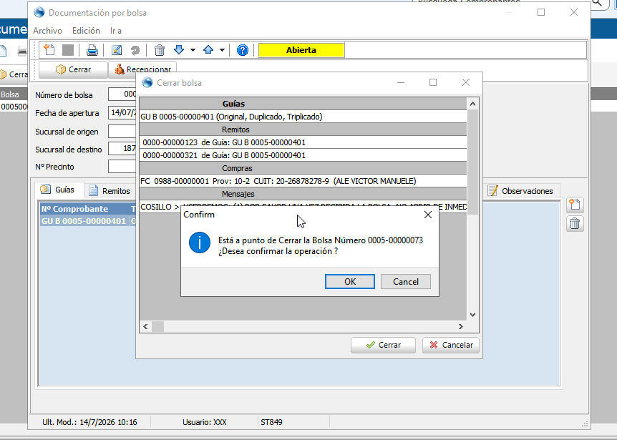The width and height of the screenshot is (617, 440).
Task: Click Usuario: XXX in status bar
Action: tap(204, 422)
